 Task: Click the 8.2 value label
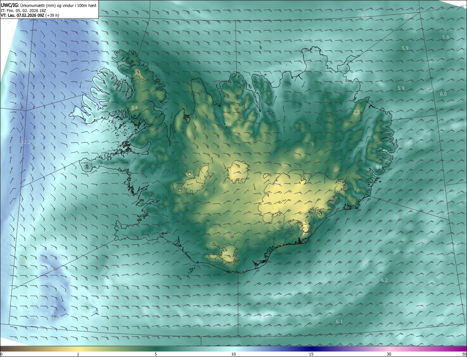(x=365, y=16)
